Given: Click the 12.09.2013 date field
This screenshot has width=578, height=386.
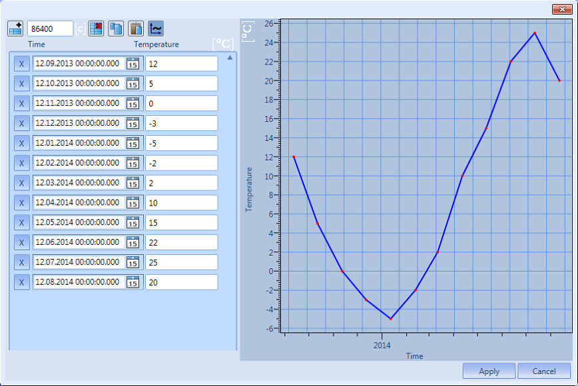Looking at the screenshot, I should click(x=79, y=64).
